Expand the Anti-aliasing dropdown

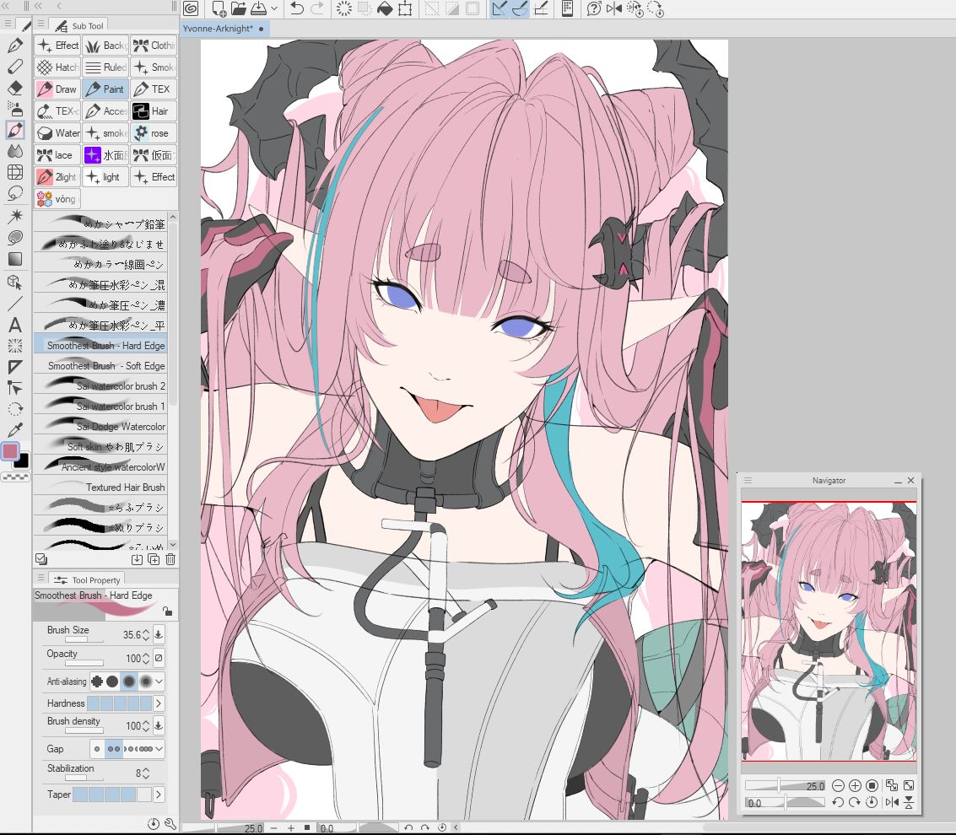pos(159,681)
